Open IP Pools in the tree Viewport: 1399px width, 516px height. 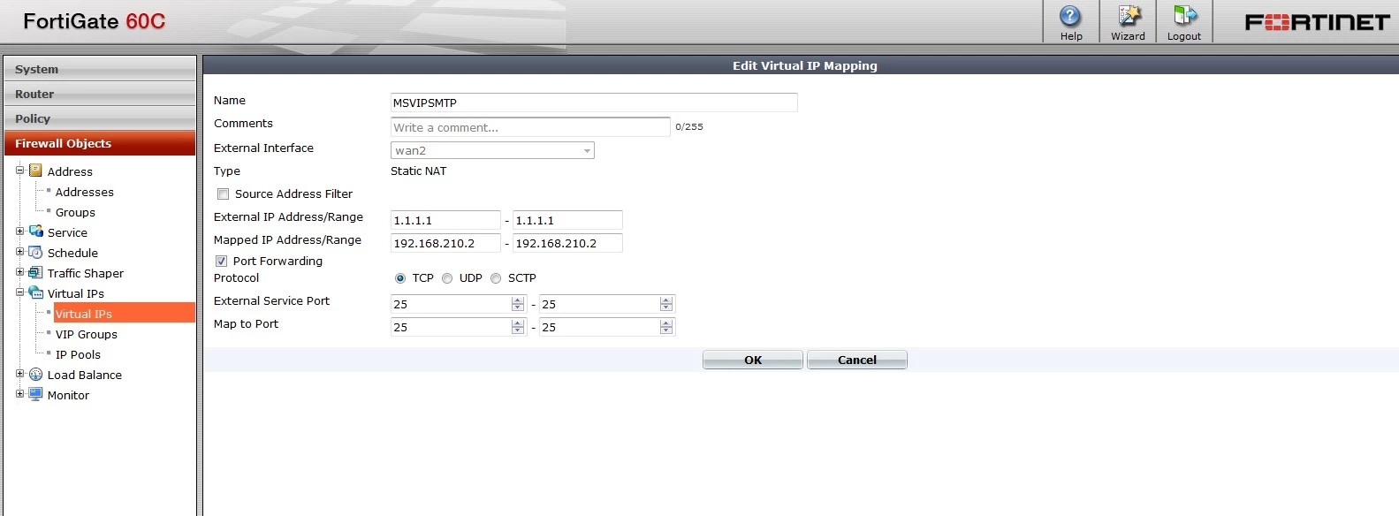coord(78,354)
